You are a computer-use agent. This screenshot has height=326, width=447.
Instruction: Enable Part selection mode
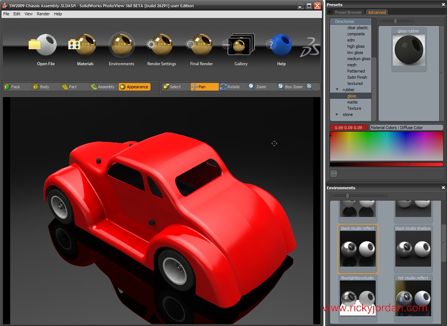69,87
